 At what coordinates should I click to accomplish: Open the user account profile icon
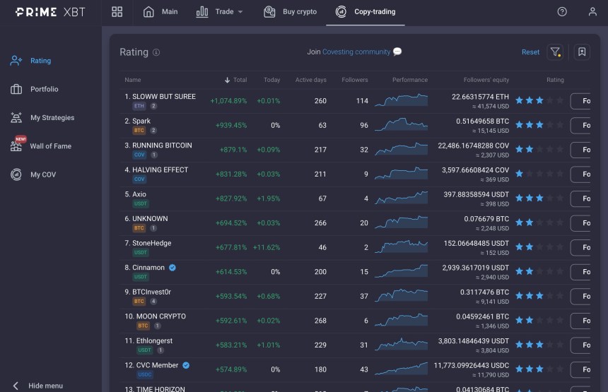[592, 11]
